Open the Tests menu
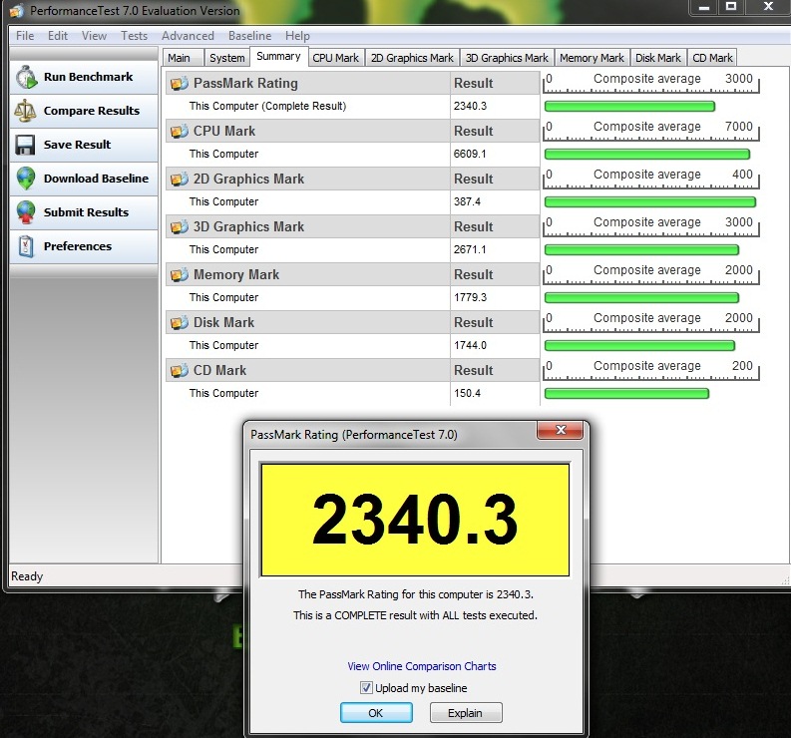Viewport: 791px width, 738px height. click(x=134, y=36)
